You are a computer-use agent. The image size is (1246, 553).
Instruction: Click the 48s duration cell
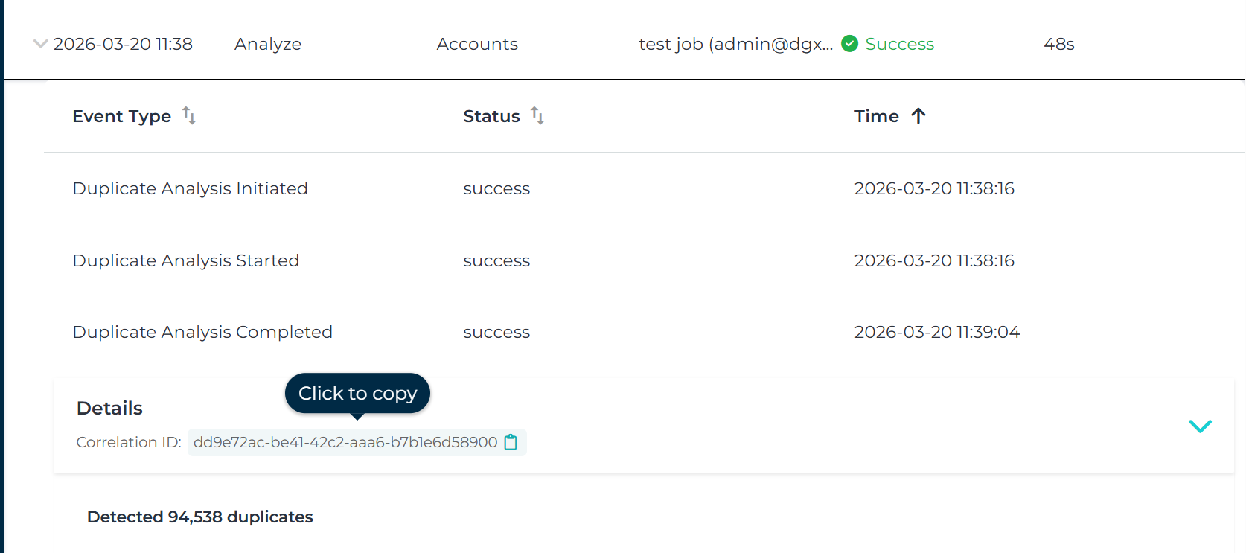tap(1058, 44)
